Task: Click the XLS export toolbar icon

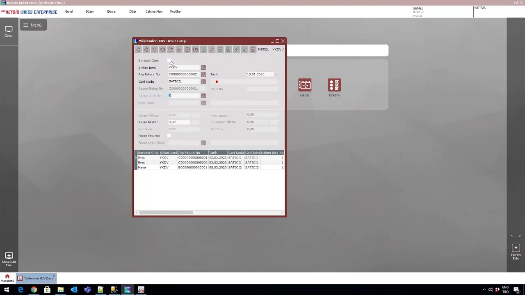Action: click(x=253, y=50)
